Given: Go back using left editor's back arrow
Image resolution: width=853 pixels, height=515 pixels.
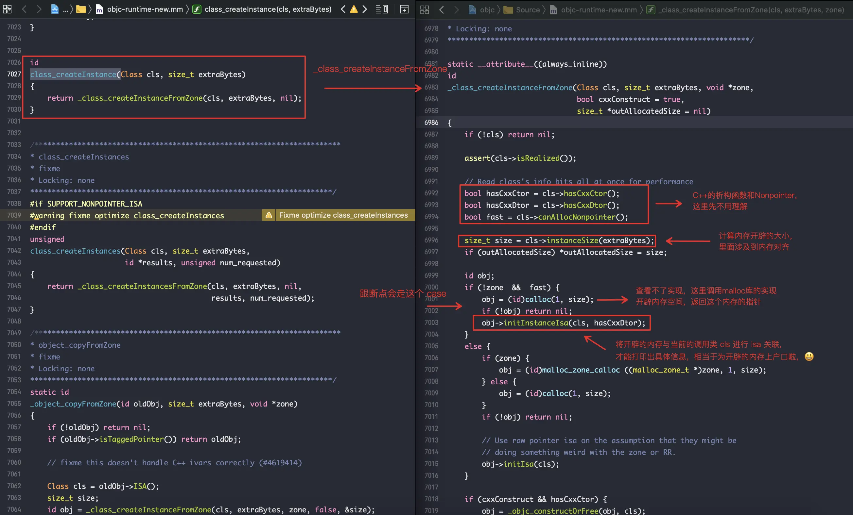Looking at the screenshot, I should coord(24,9).
